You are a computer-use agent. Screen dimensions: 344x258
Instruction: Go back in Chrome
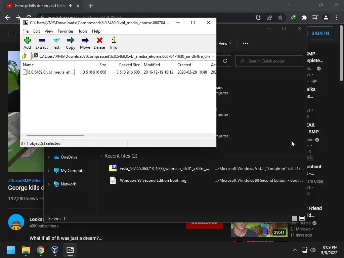point(7,17)
